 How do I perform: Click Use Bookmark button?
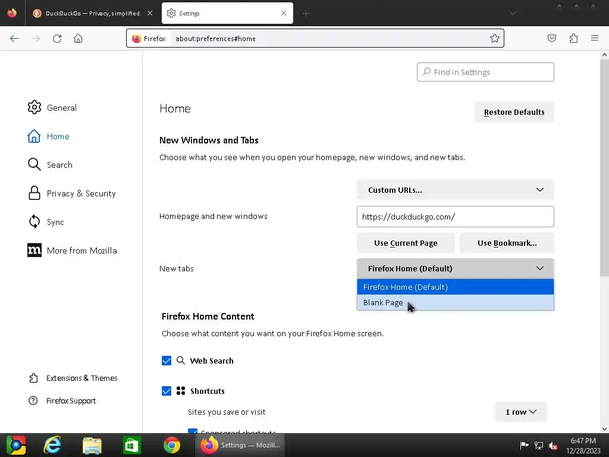tap(507, 243)
